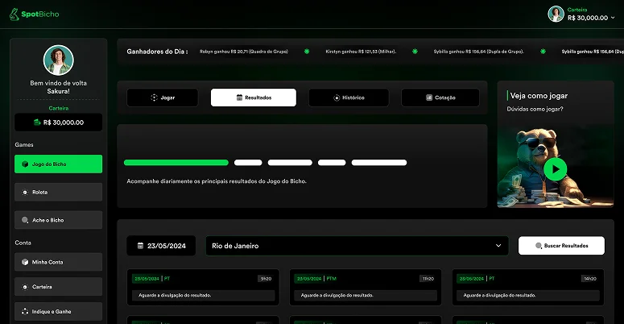This screenshot has width=624, height=324.
Task: Click Acompanhe diariamente results description text
Action: [x=217, y=181]
